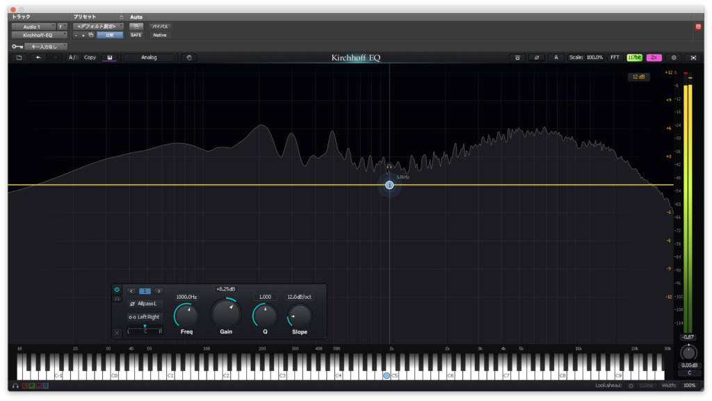This screenshot has height=401, width=712.
Task: Open the settings gear in plugin toolbar
Action: pyautogui.click(x=674, y=58)
